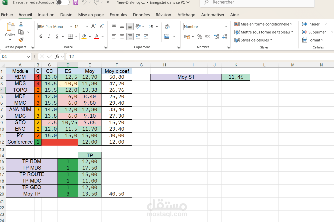Click the Coller paste icon

[10, 27]
